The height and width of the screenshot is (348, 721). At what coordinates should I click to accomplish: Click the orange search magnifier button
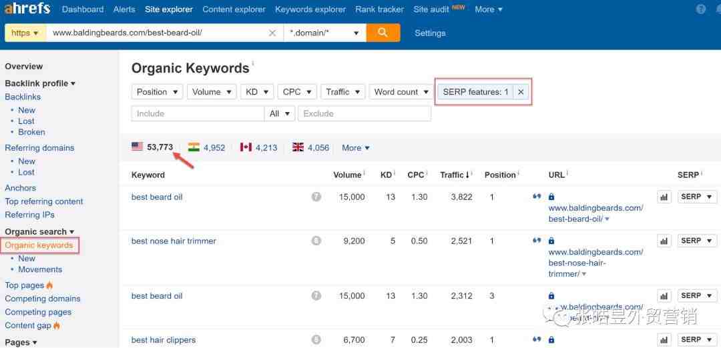(x=383, y=33)
